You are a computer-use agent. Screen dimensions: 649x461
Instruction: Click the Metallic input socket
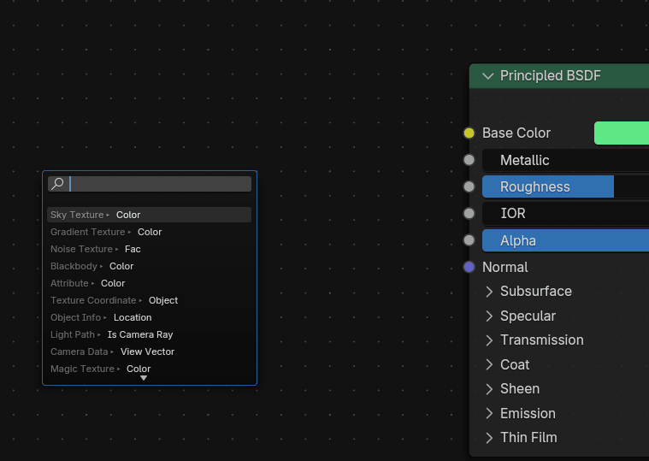(x=469, y=160)
